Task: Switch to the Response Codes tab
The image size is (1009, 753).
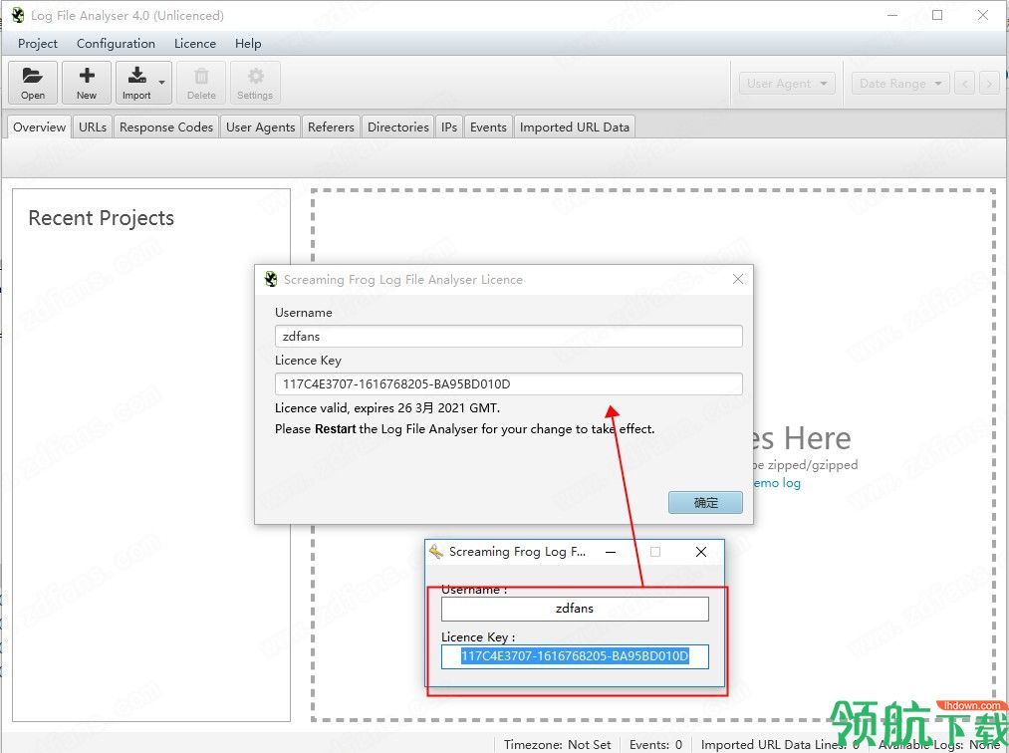Action: (x=166, y=126)
